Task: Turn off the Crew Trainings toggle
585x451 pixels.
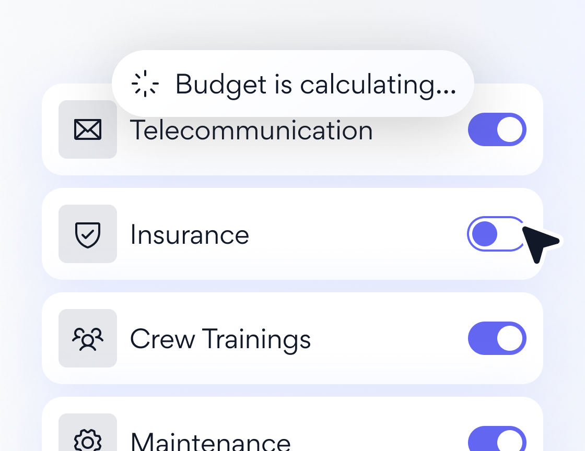Action: click(x=497, y=338)
